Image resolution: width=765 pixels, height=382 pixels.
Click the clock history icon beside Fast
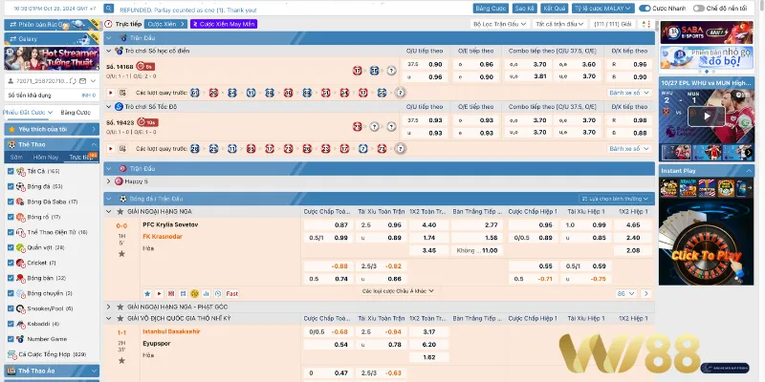pyautogui.click(x=218, y=294)
